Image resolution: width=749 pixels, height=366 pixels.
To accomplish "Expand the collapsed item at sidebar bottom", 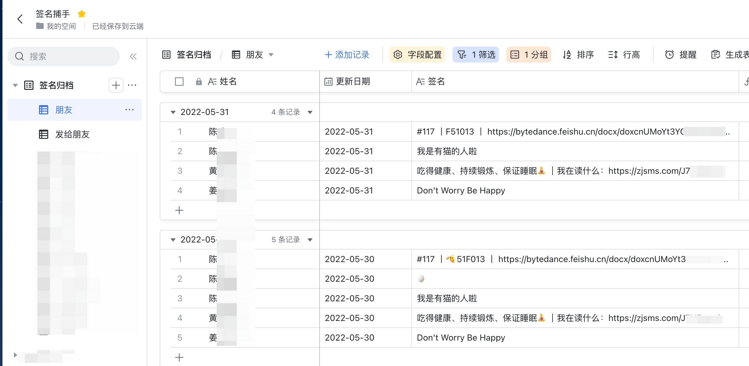I will (15, 355).
